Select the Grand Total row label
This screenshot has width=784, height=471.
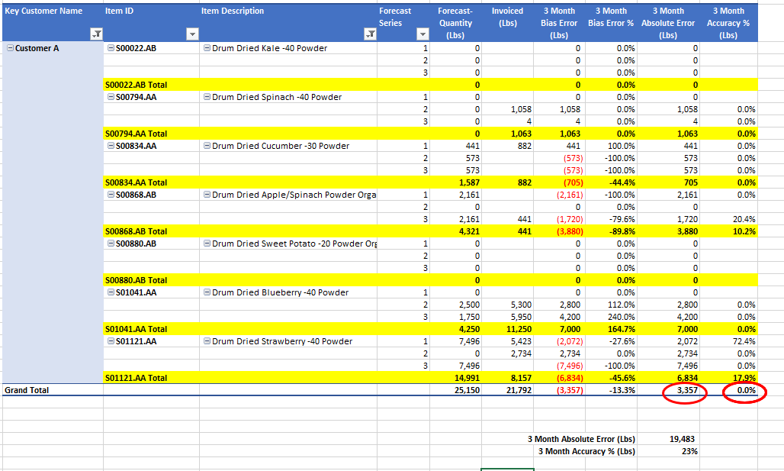(27, 390)
